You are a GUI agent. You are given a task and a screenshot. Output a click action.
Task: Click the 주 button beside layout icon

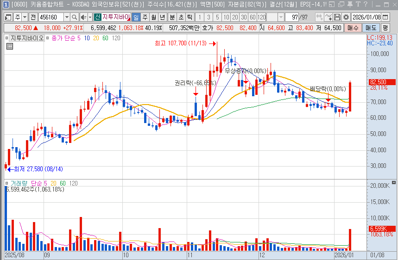(18, 17)
